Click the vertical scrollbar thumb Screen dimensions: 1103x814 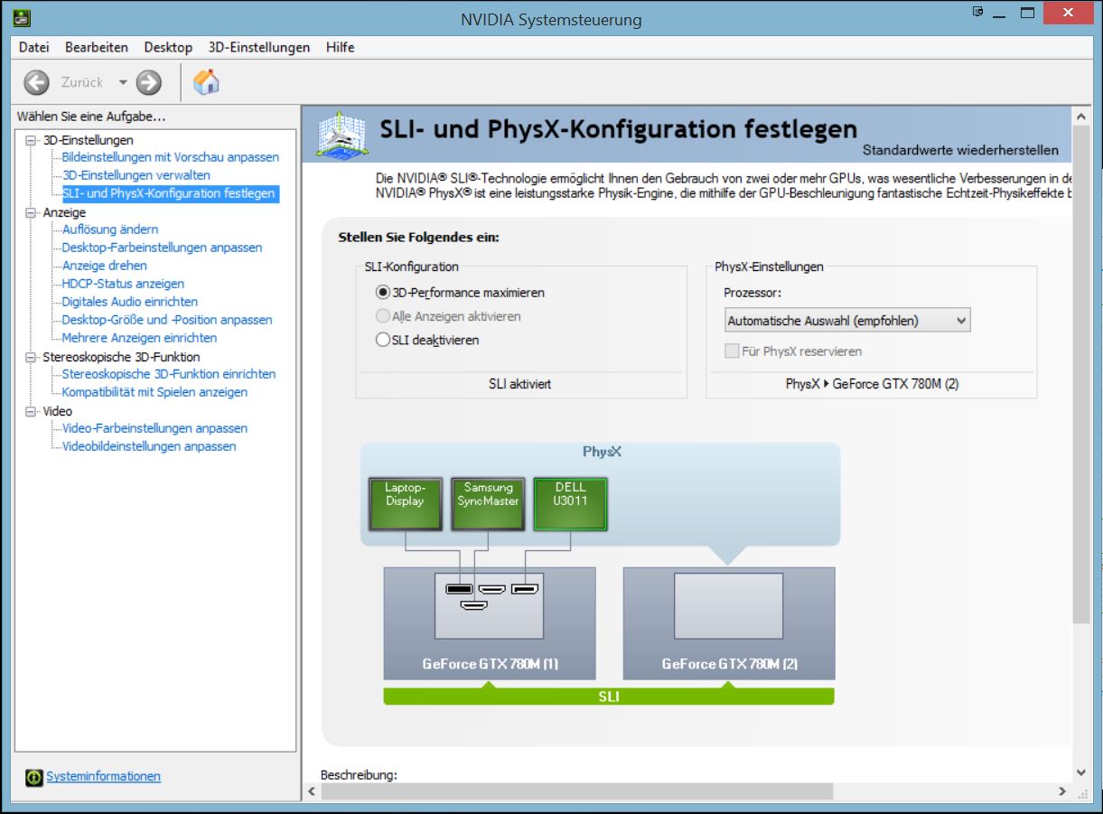pyautogui.click(x=1082, y=375)
